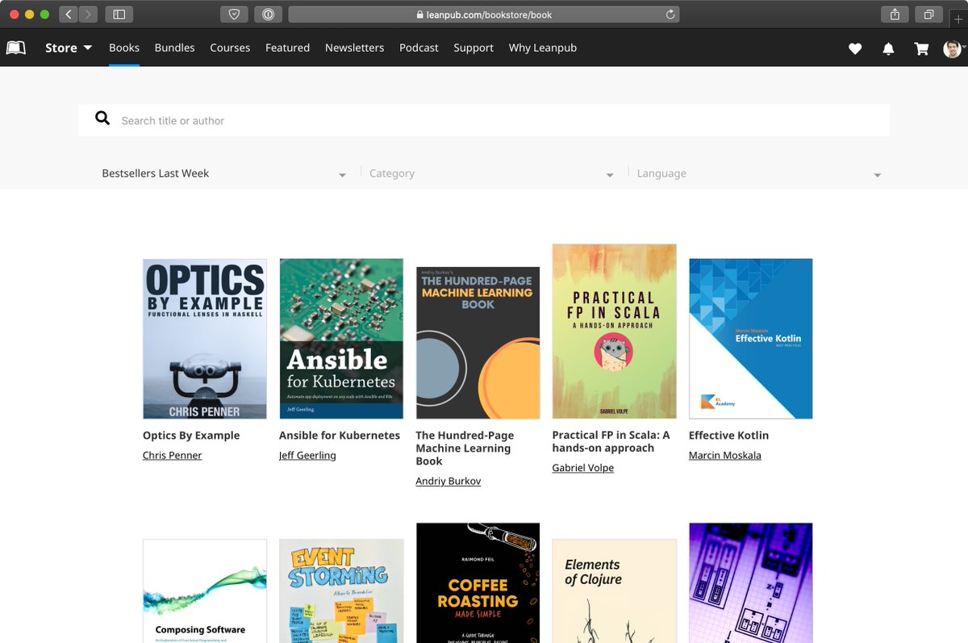Open author Jeff Geerling's page
The image size is (968, 643).
point(307,455)
